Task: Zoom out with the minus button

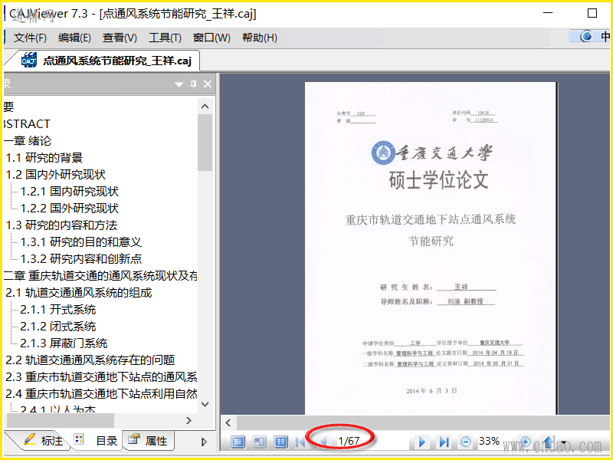Action: point(465,442)
